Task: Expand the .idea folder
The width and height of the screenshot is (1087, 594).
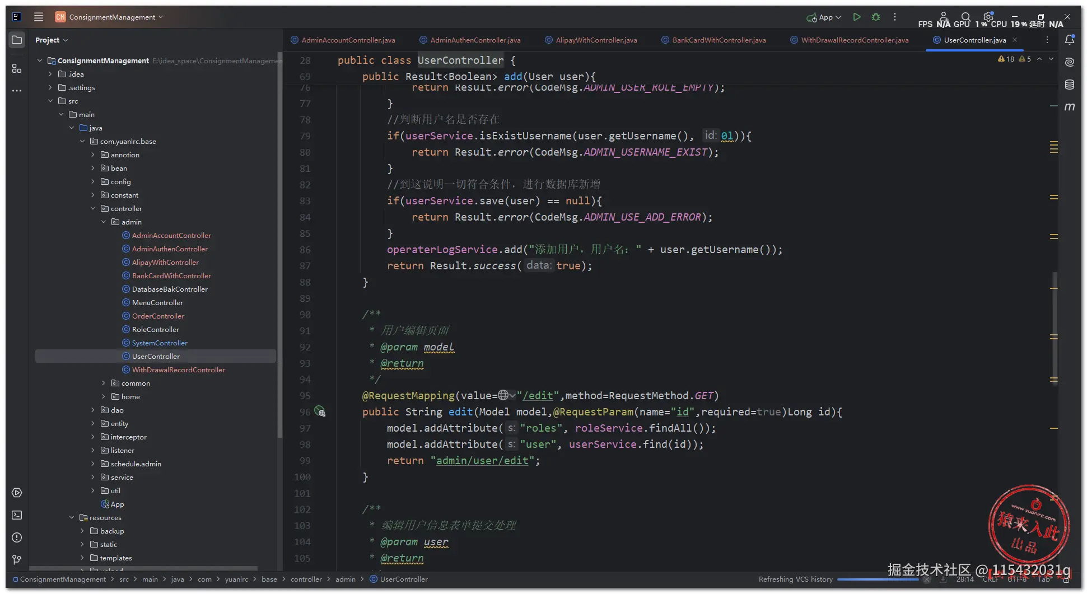Action: (50, 74)
